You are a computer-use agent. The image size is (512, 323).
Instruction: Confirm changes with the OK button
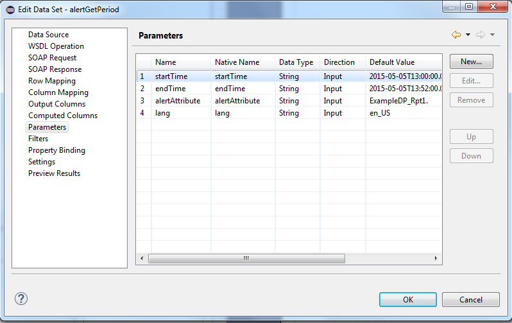[x=407, y=299]
